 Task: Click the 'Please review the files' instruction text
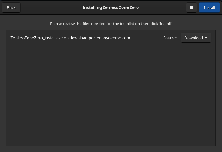click(111, 24)
